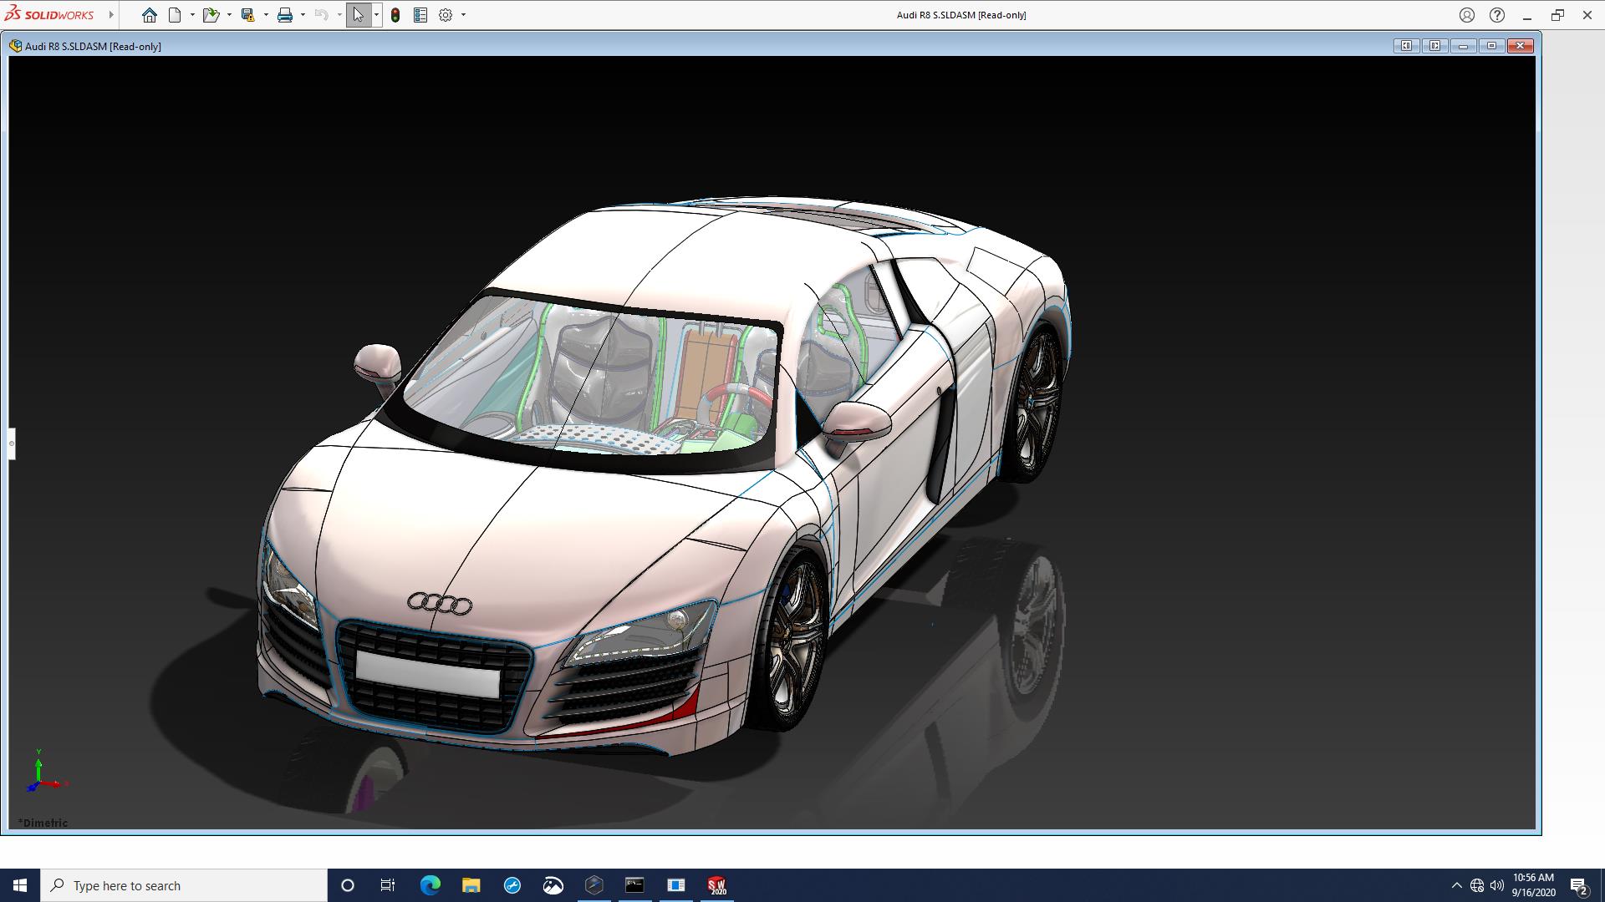Viewport: 1605px width, 902px height.
Task: Open the user login account icon
Action: coord(1467,15)
